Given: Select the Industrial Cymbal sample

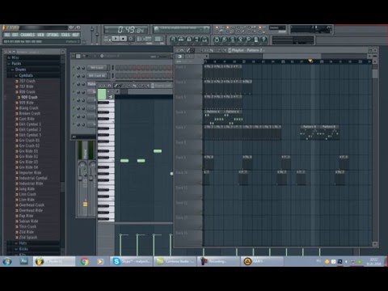Looking at the screenshot, I should coord(33,178).
